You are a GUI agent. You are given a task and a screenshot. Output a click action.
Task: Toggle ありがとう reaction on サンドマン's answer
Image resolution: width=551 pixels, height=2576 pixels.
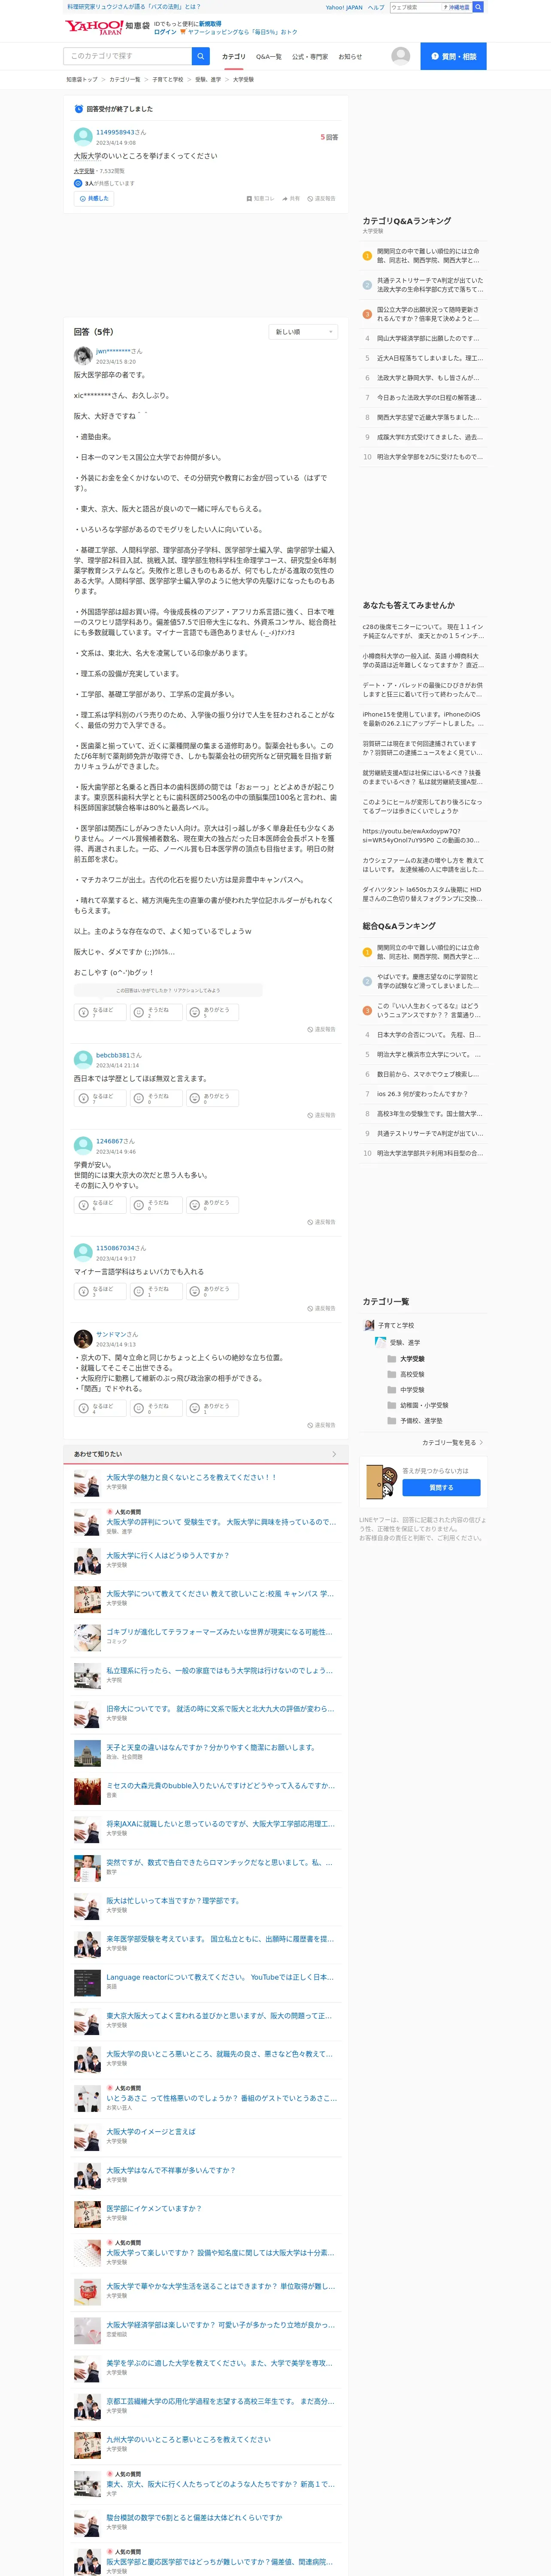[212, 1408]
